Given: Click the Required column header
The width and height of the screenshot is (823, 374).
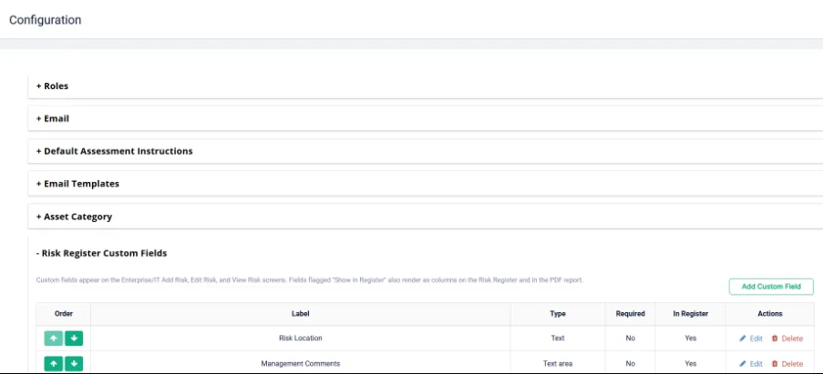Looking at the screenshot, I should point(631,314).
